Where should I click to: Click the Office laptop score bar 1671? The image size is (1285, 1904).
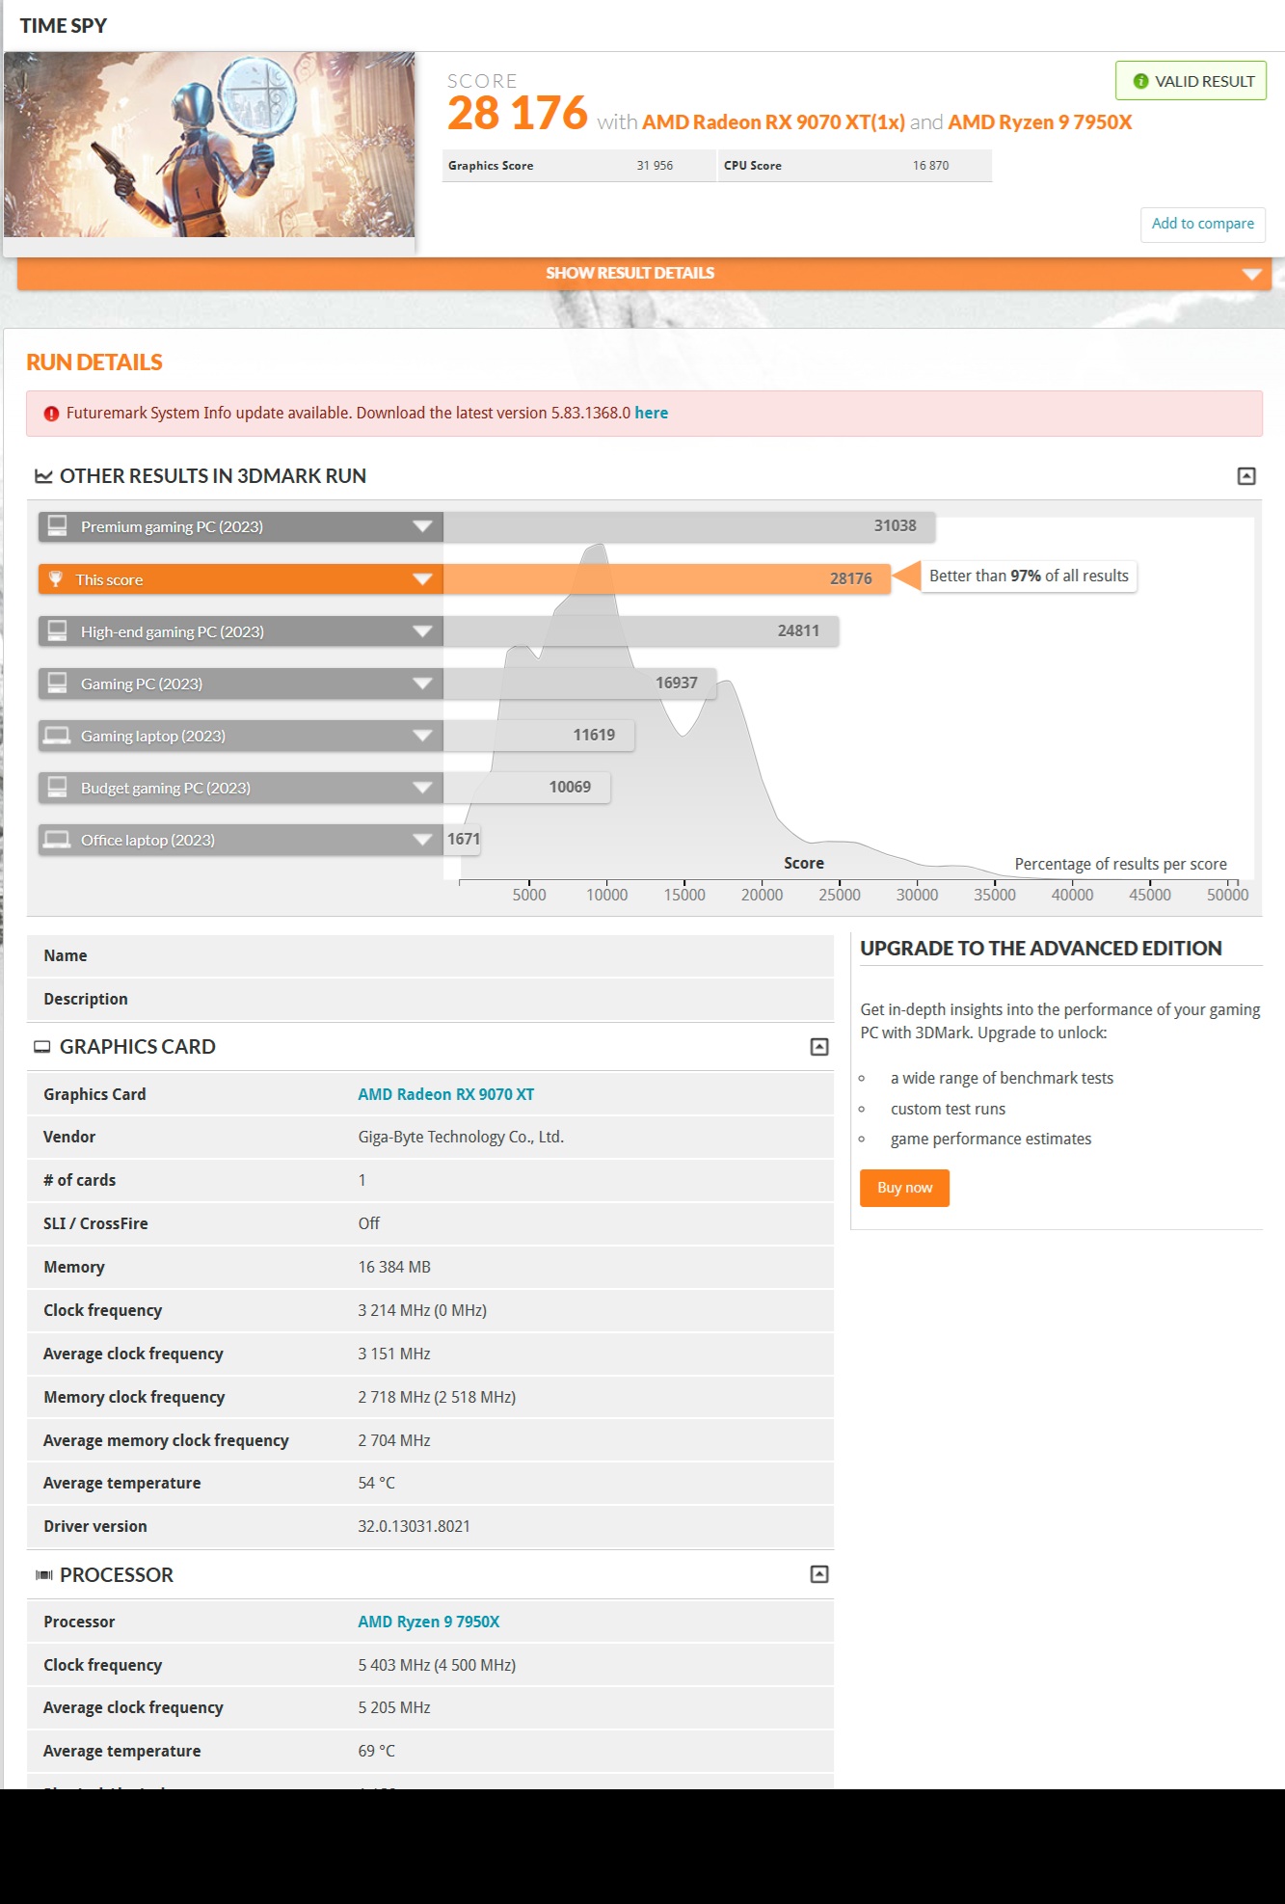pos(463,840)
